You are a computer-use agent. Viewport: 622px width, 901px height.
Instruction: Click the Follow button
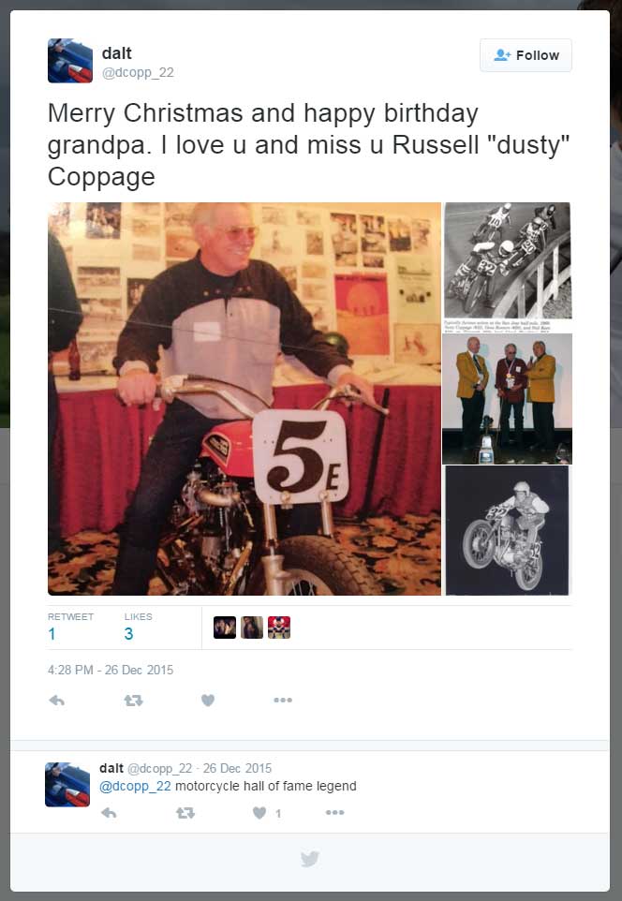(x=526, y=55)
